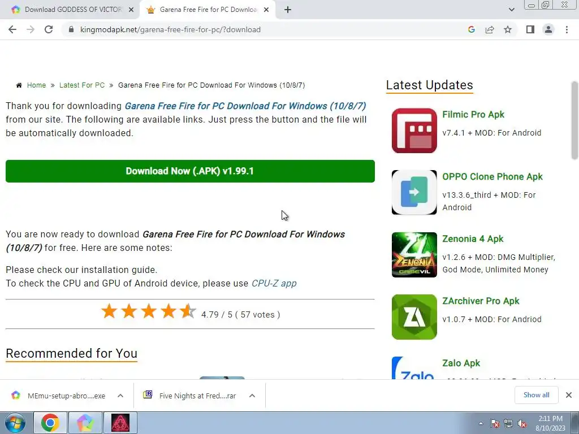Click the Zenonia 4 game icon

(x=414, y=255)
